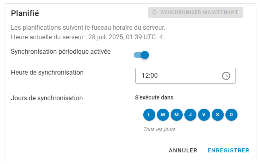Deselect the J (jeudi) day circle

190,115
